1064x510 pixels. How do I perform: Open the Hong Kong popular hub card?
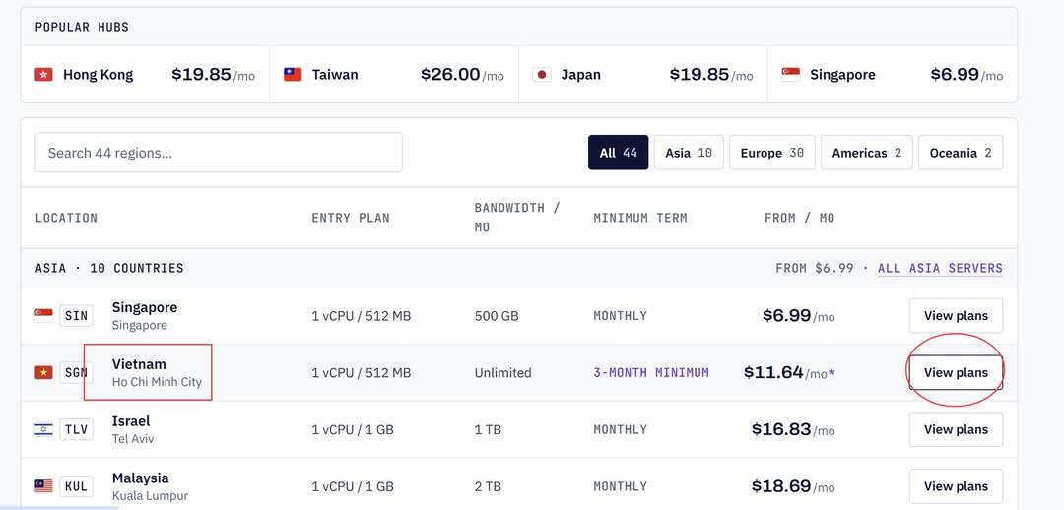point(145,75)
